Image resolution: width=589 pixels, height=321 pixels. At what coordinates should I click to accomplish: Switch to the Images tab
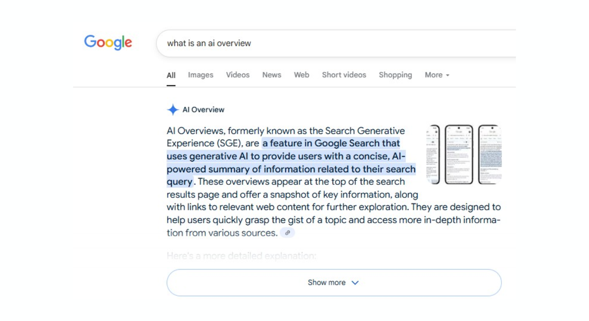(x=200, y=75)
